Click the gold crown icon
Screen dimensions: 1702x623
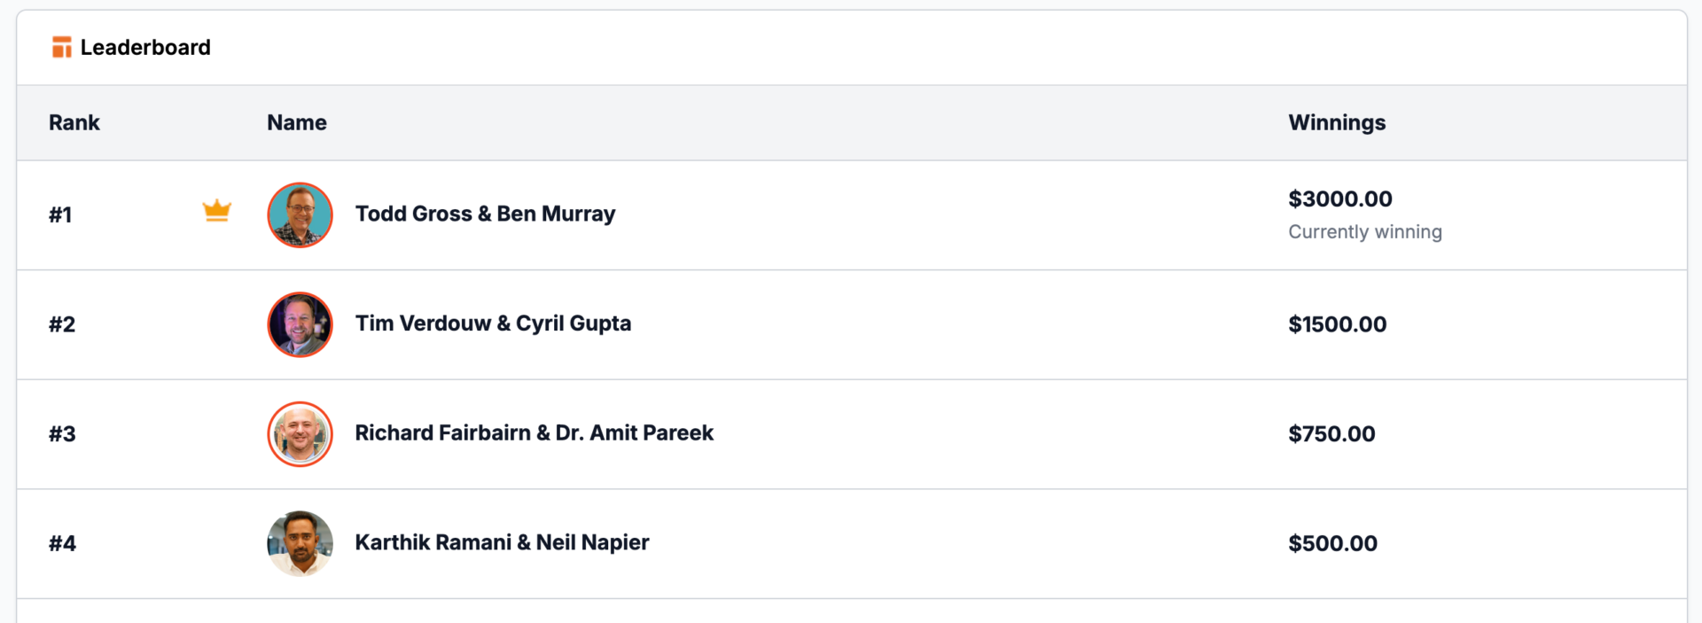click(x=216, y=211)
